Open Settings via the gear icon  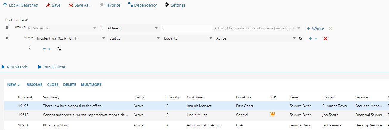tap(167, 5)
